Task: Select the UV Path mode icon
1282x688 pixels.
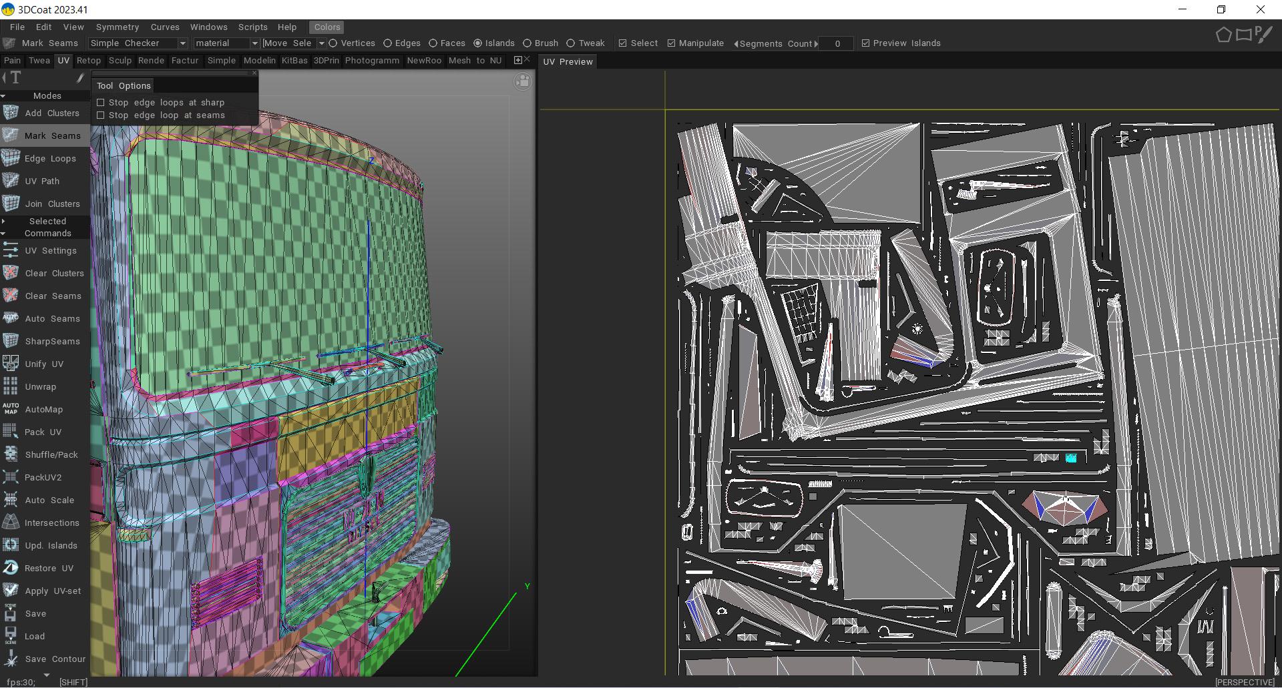Action: [x=11, y=181]
